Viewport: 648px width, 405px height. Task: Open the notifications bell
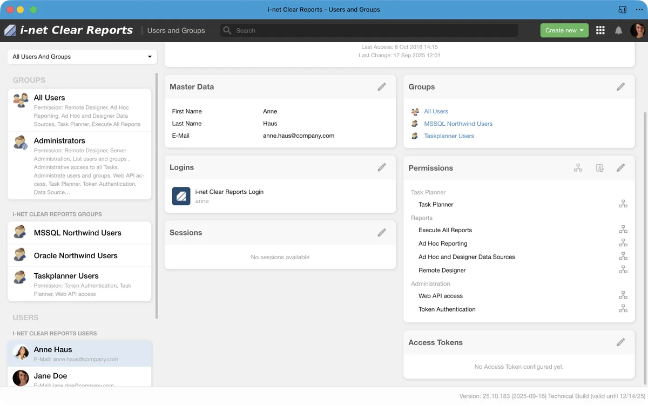click(x=618, y=31)
